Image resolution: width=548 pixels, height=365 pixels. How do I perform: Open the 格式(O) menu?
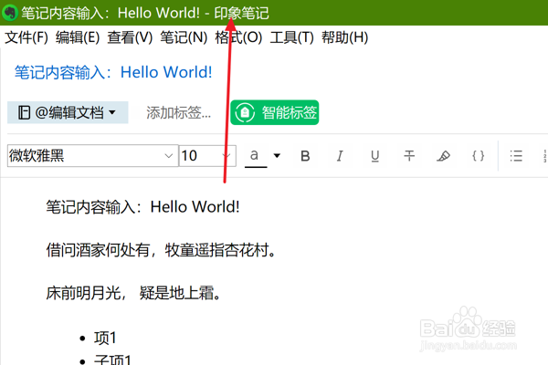pyautogui.click(x=238, y=37)
